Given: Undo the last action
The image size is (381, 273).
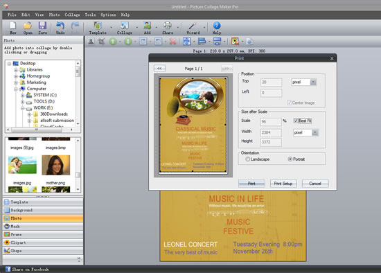Looking at the screenshot, I should 60,26.
